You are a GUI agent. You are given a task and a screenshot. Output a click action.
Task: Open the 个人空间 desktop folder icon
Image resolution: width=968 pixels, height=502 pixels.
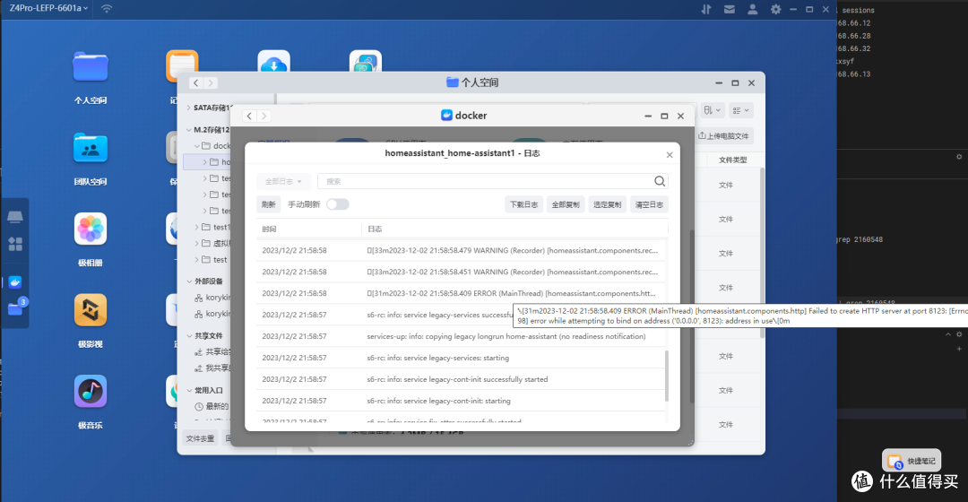pos(91,67)
